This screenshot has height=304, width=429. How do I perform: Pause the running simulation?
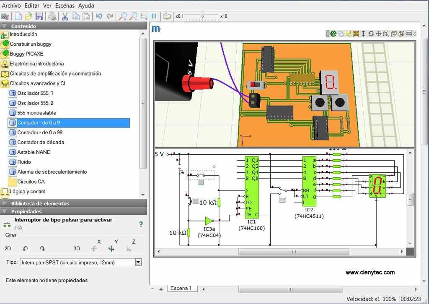[x=154, y=16]
